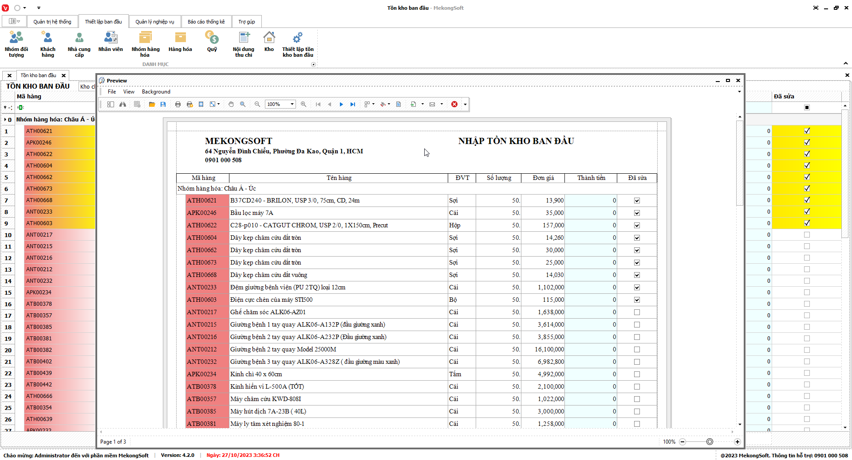Toggle Đã sửa checkbox for ATH00621 in preview

pos(637,201)
